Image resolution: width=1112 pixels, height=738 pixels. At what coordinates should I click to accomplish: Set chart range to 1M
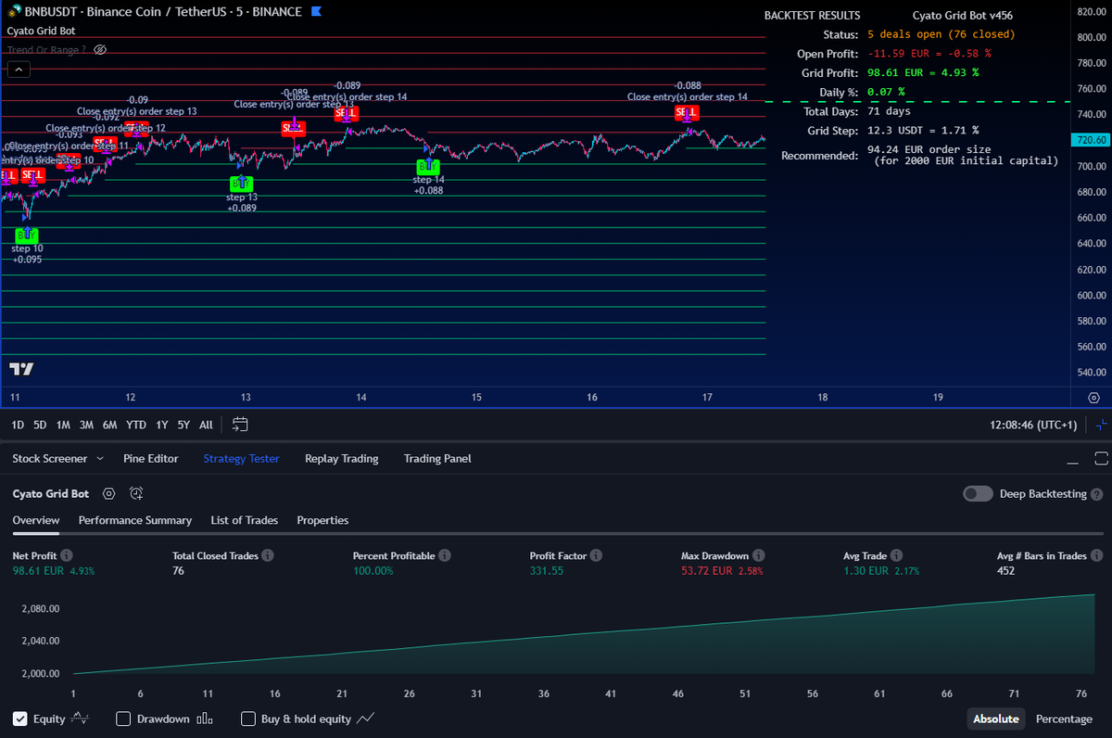pos(63,425)
